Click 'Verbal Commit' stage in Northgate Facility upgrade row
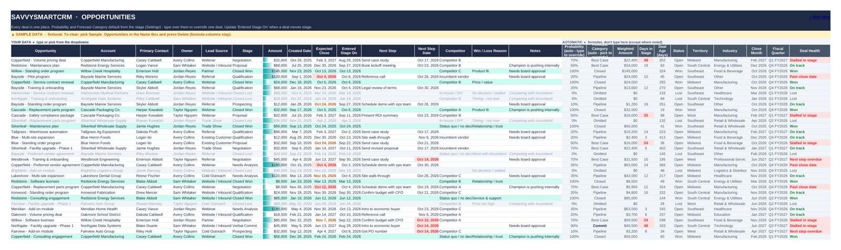 point(248,225)
